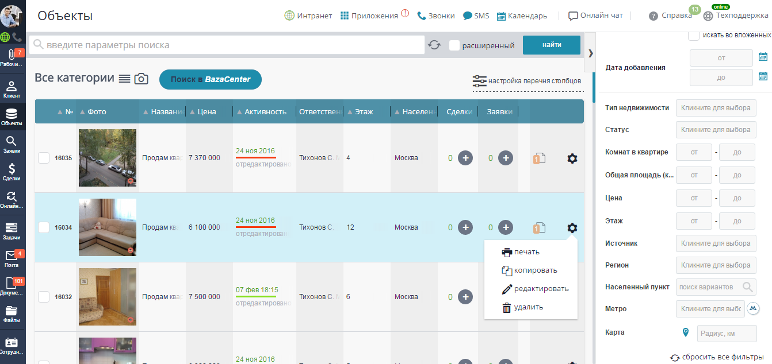Go to Заявки in the sidebar

click(12, 144)
